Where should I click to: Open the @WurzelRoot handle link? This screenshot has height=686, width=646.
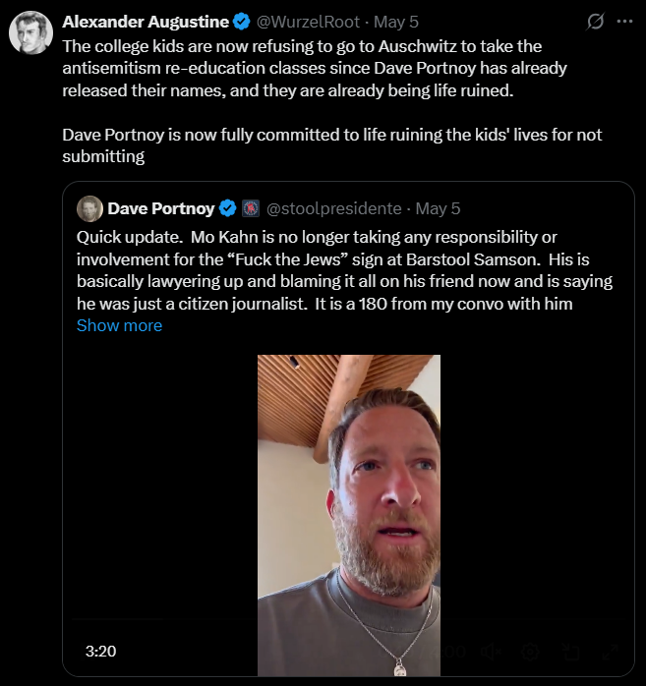click(x=308, y=22)
